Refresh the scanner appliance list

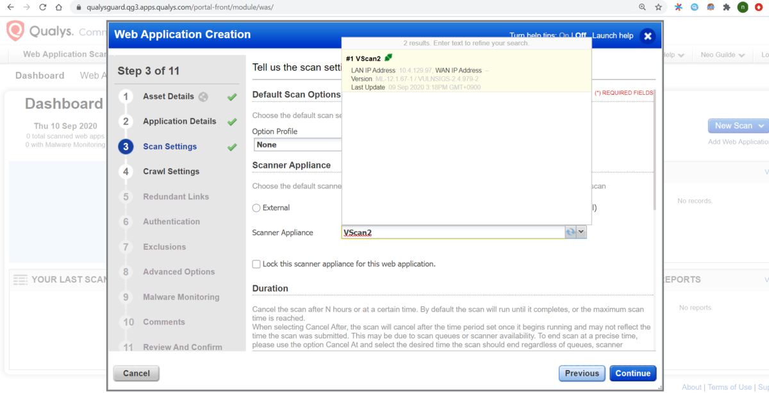(570, 232)
